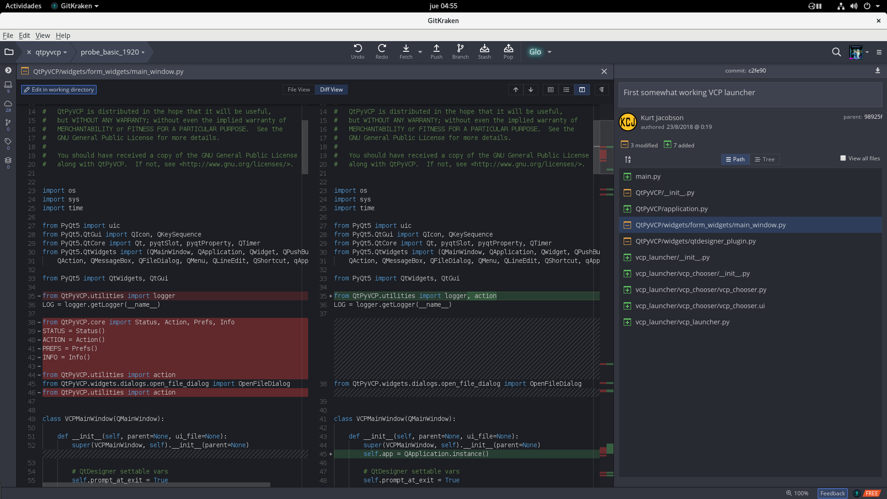Viewport: 887px width, 499px height.
Task: Click parent commit 98925f link
Action: pos(873,117)
